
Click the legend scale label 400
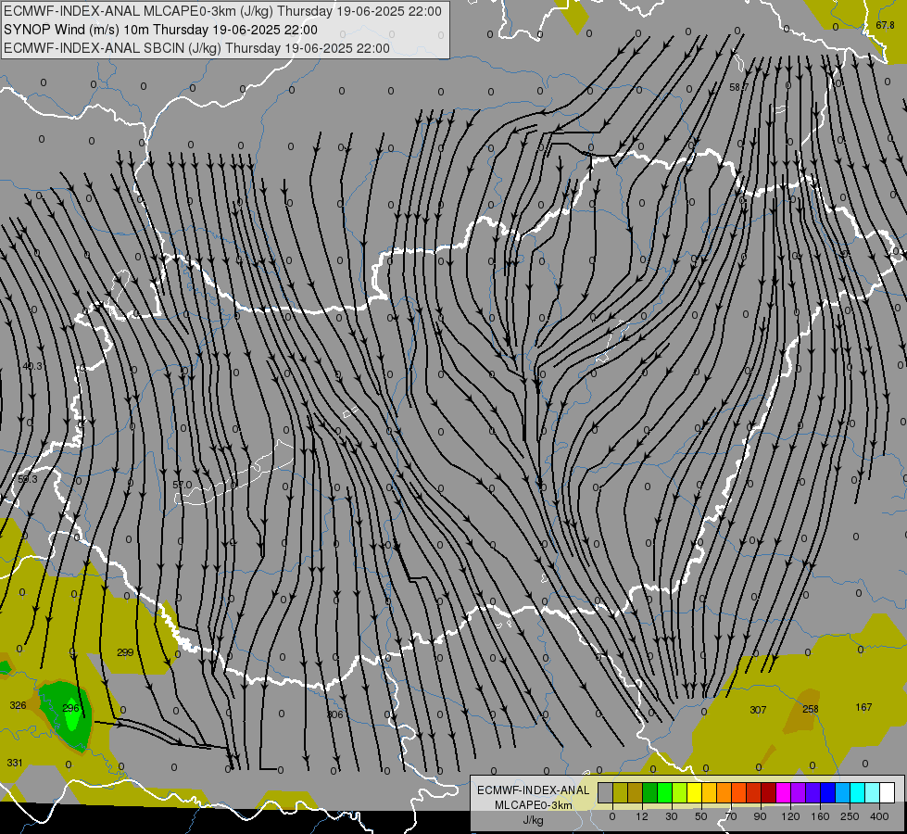879,817
